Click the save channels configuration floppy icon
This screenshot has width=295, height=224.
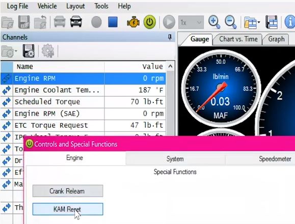(29, 51)
